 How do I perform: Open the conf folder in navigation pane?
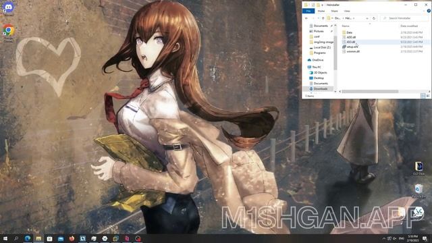[317, 36]
